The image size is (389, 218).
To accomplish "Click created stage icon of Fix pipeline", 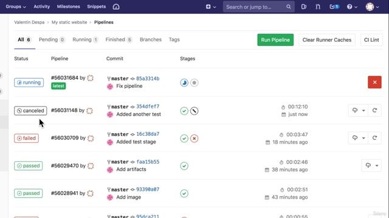I will tap(194, 83).
